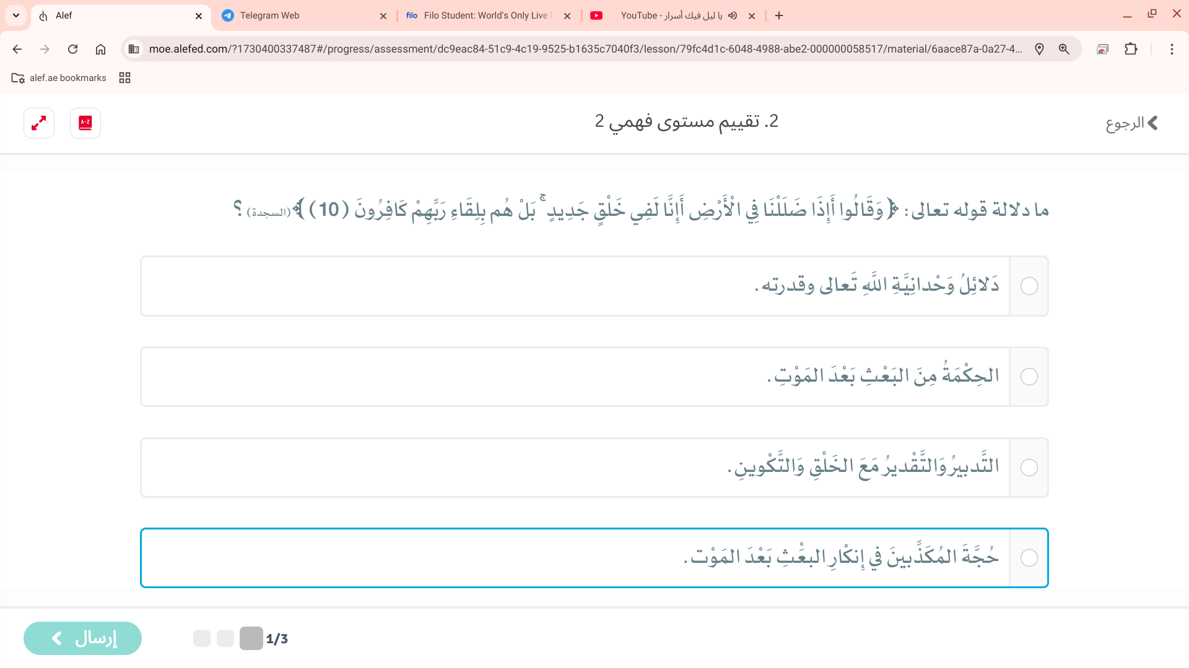Click the highlighted progress indicator square
This screenshot has width=1189, height=668.
[x=251, y=638]
